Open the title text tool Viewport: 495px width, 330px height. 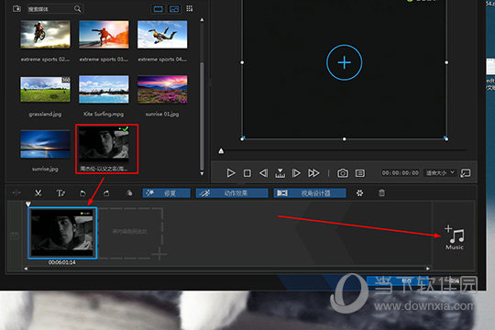pos(60,192)
